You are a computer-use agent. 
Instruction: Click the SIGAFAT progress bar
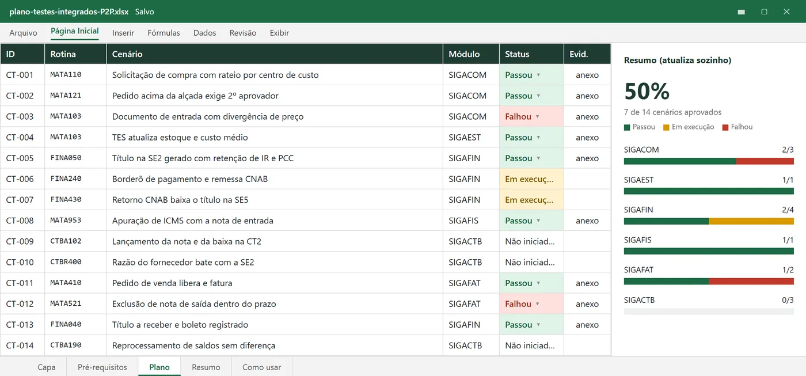tap(709, 281)
